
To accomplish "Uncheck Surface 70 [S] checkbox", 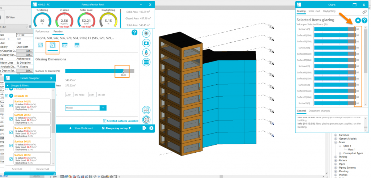I will click(x=11, y=159).
